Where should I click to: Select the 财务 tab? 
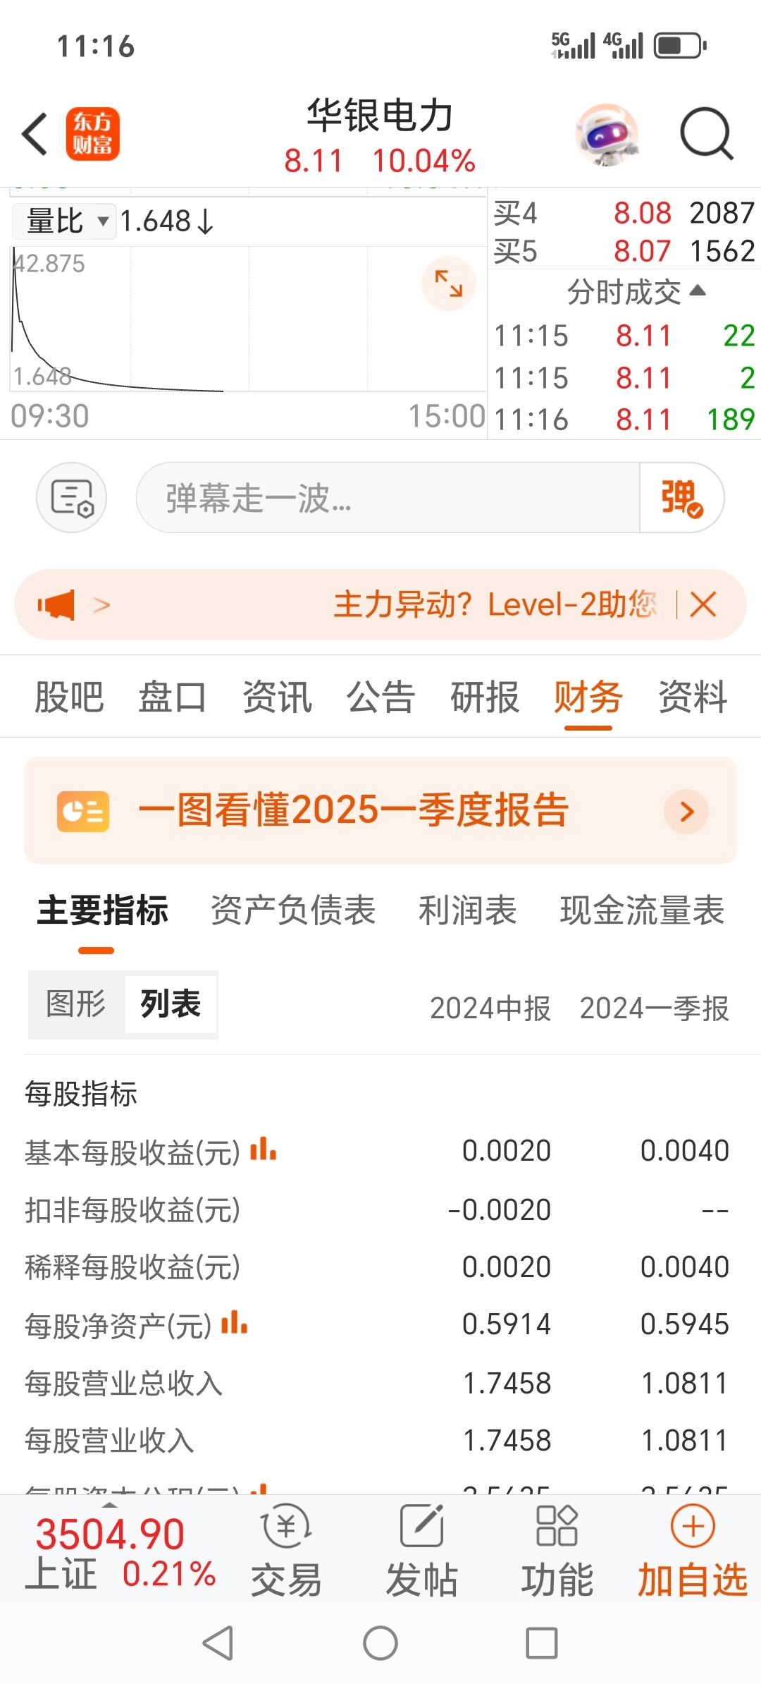588,697
